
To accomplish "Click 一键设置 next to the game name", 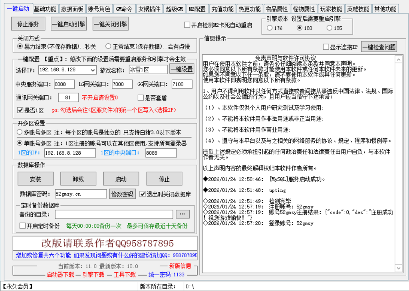I will click(x=181, y=69).
